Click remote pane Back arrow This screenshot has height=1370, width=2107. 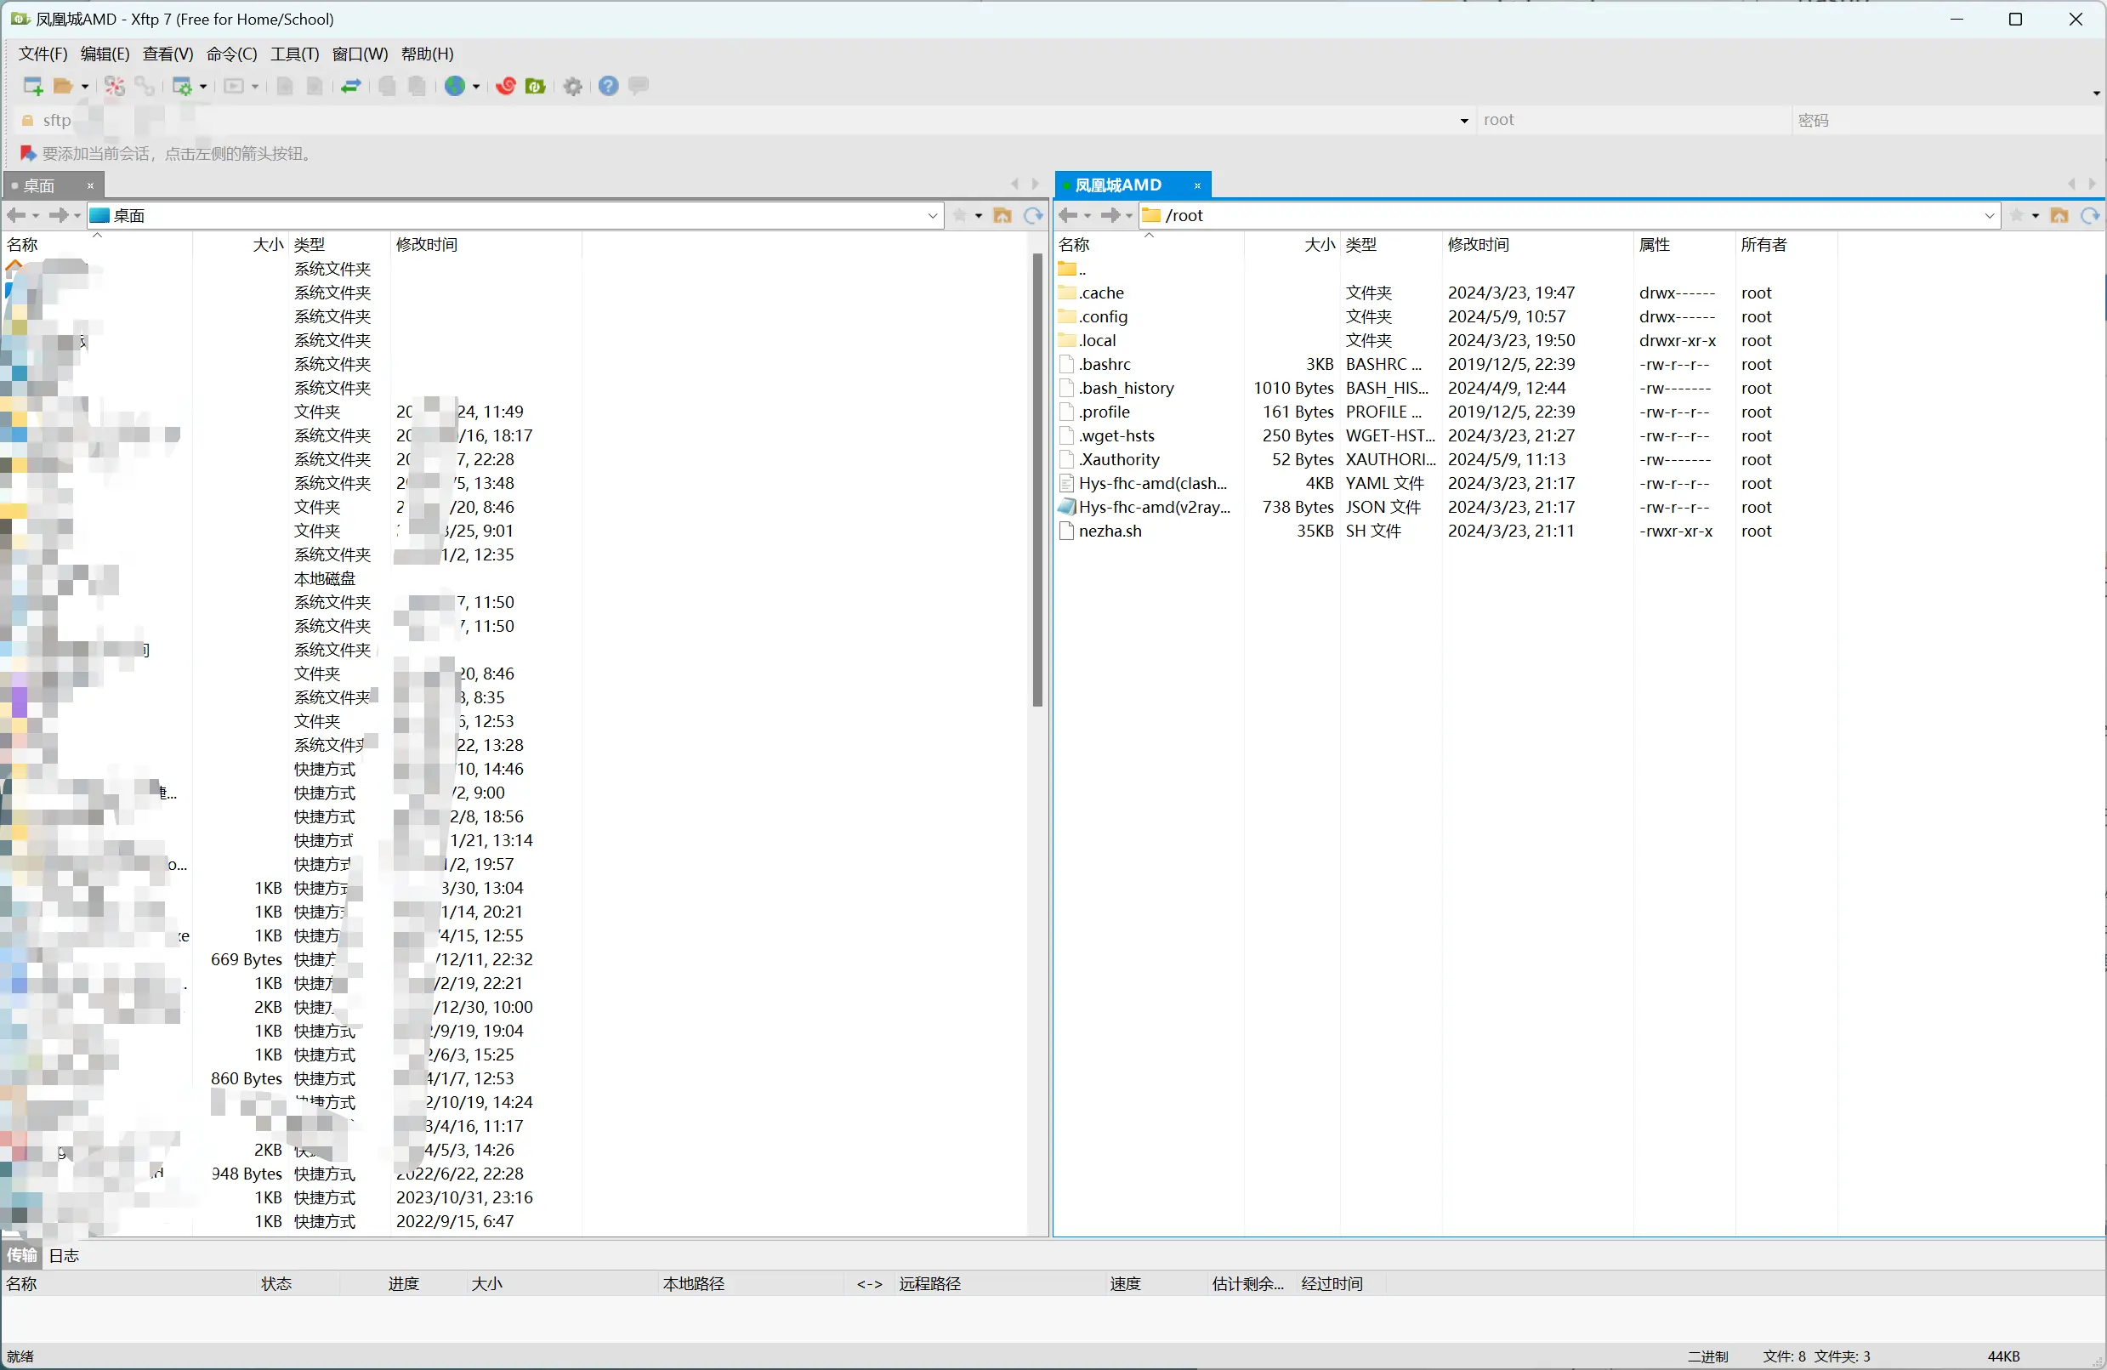click(x=1069, y=215)
